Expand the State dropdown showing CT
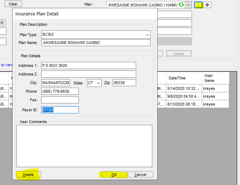The image size is (240, 185). [99, 83]
